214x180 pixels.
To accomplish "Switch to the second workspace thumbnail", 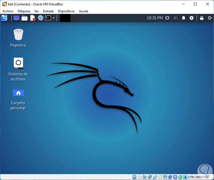I will coord(76,18).
